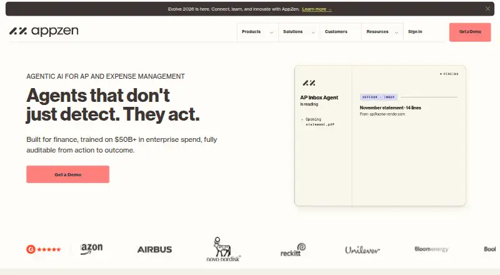Click the Pending status indicator
The image size is (500, 275).
coord(449,74)
